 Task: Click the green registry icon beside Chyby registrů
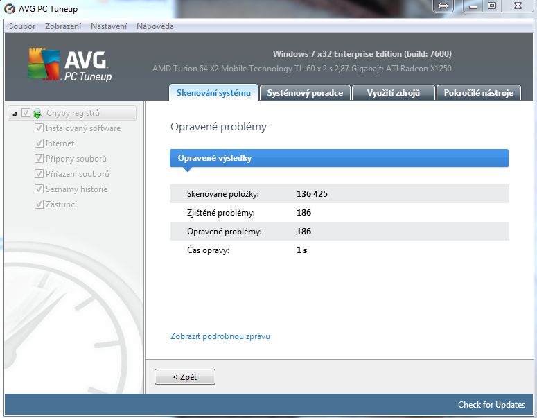click(37, 113)
